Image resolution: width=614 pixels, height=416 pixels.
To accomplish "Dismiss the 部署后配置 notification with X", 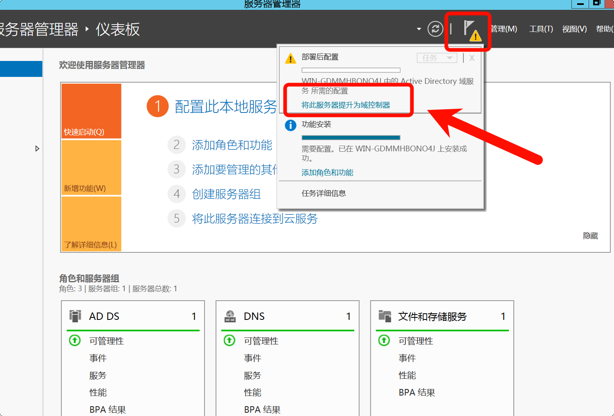I will click(x=472, y=58).
